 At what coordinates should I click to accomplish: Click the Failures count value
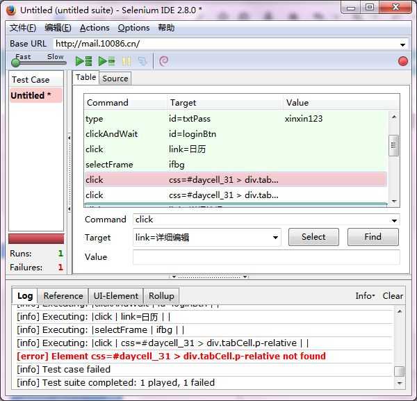click(x=60, y=268)
